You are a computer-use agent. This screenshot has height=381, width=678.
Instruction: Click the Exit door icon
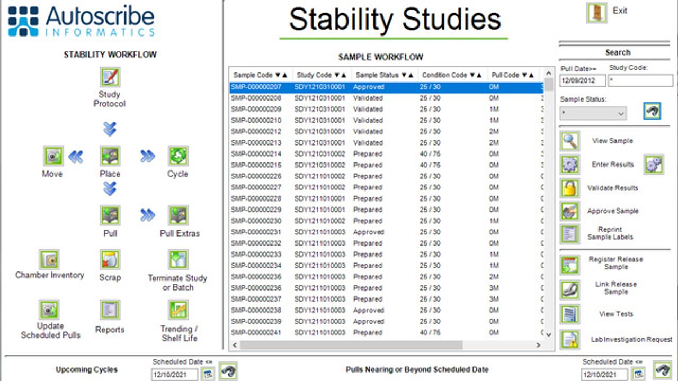click(597, 12)
